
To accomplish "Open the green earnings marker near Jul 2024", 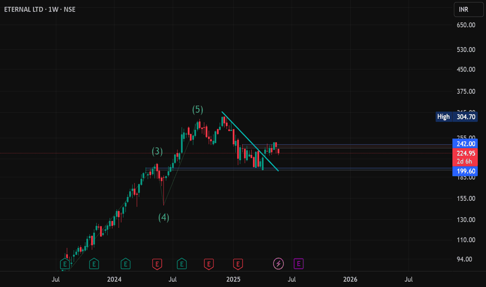I will click(x=181, y=264).
